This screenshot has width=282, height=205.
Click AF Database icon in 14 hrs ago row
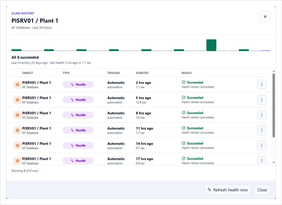[18, 146]
